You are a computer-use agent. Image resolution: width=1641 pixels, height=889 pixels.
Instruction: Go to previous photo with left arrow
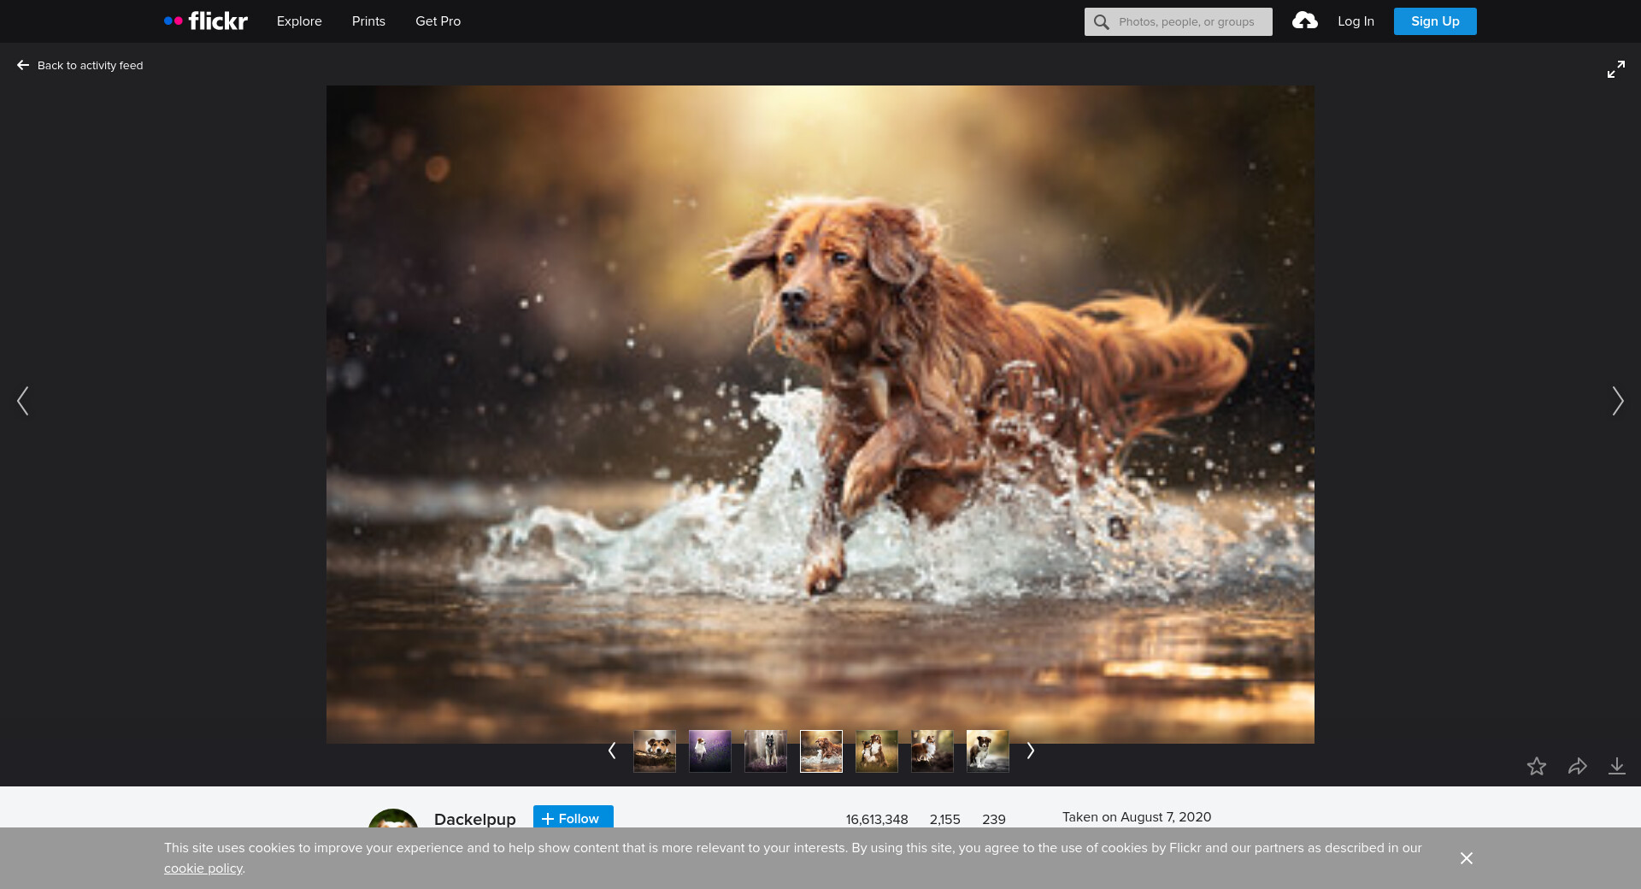23,401
